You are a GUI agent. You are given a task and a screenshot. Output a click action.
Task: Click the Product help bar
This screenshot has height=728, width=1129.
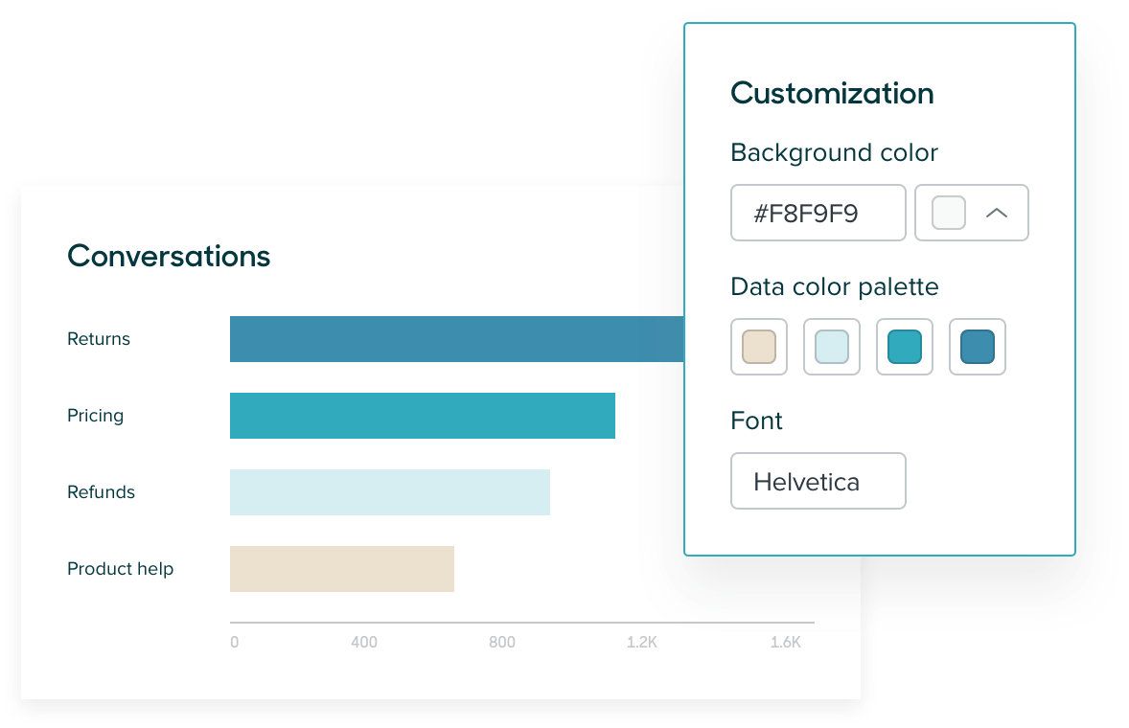342,569
